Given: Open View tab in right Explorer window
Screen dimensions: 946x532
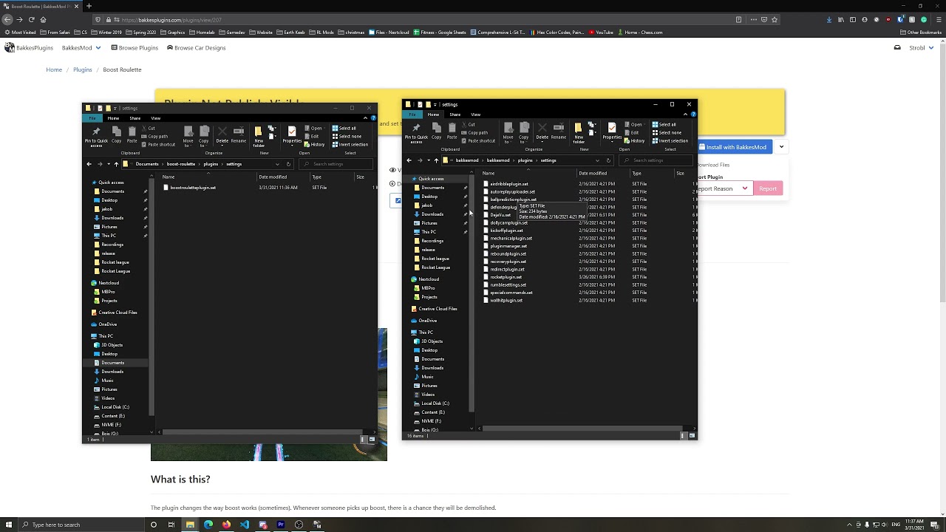Looking at the screenshot, I should click(476, 115).
